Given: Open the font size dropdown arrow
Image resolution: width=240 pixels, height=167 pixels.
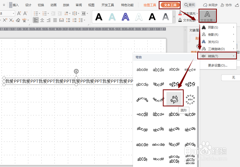Looking at the screenshot, I should point(13,13).
